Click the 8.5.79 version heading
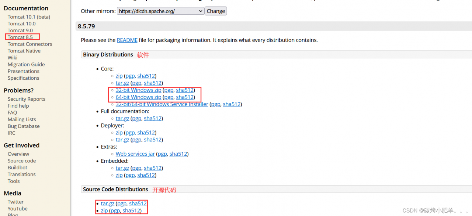 click(86, 26)
